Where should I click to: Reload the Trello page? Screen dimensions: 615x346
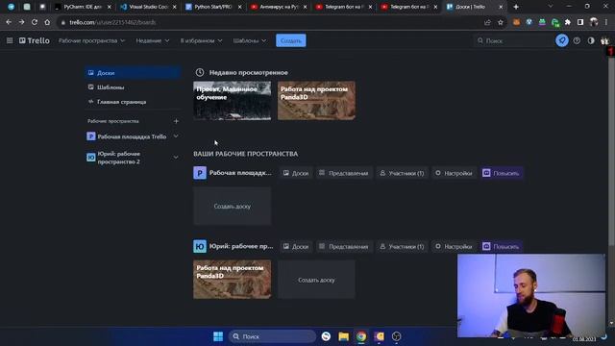coord(35,22)
